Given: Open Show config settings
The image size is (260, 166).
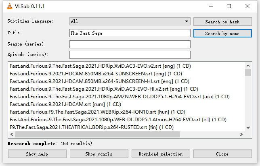Looking at the screenshot, I should tap(99, 154).
